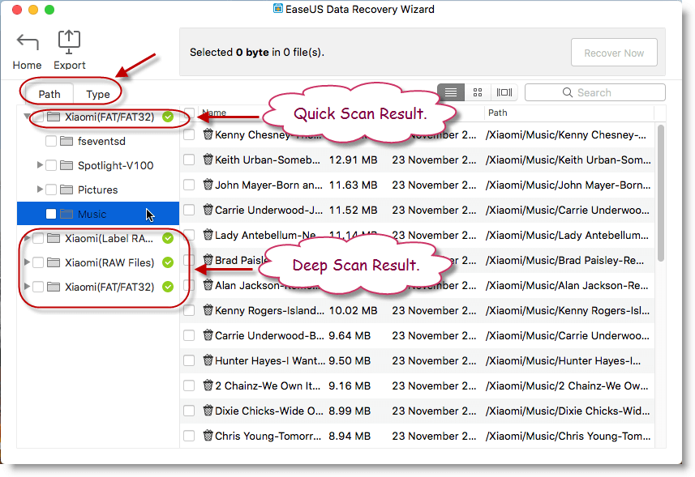
Task: Click folder icon of fseventsd
Action: [66, 141]
